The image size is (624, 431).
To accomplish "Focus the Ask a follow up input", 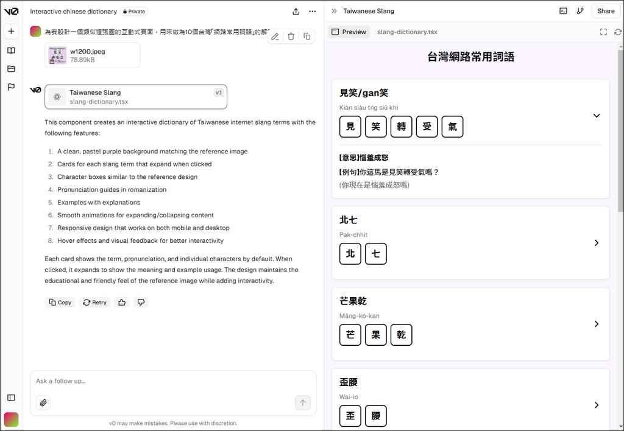I will (173, 381).
